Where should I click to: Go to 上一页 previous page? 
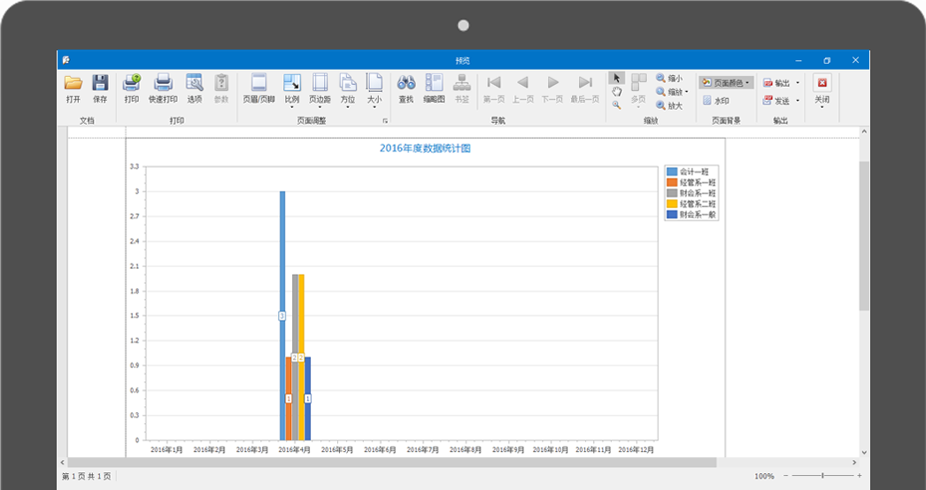tap(522, 88)
